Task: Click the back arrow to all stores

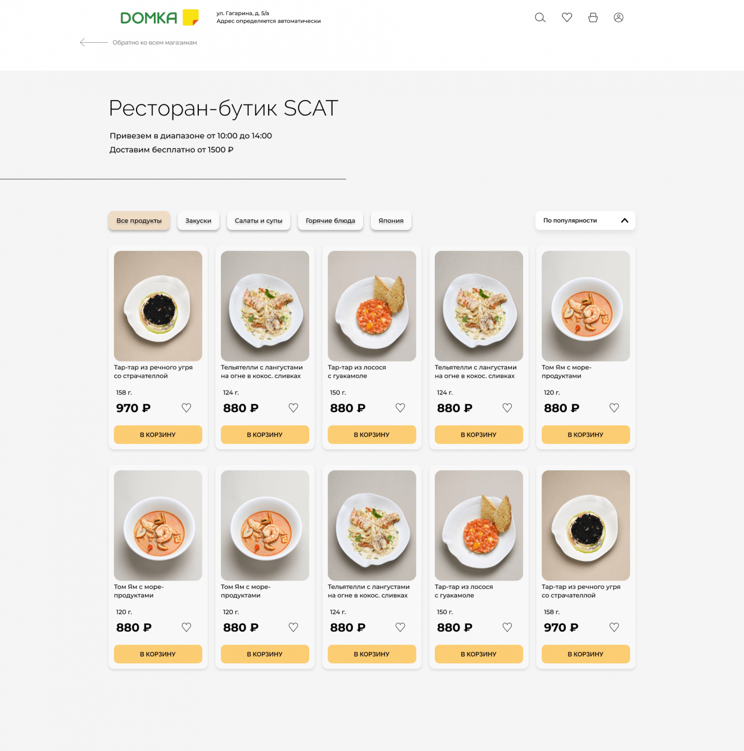Action: [93, 42]
